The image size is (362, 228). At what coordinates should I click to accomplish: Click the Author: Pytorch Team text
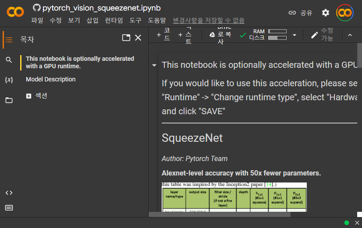(195, 158)
